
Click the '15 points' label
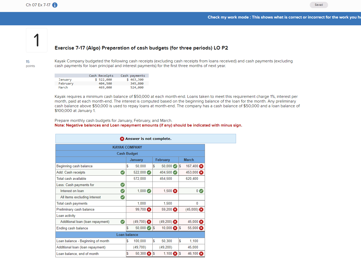click(30, 64)
